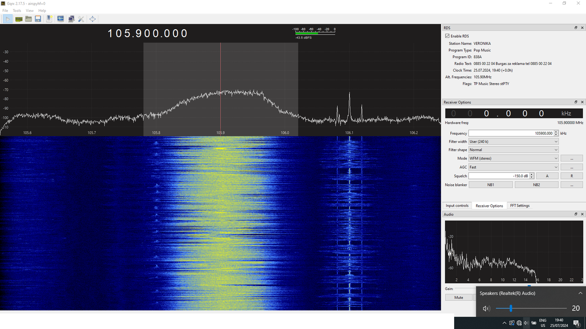Open the Windows notification center icon
The height and width of the screenshot is (329, 586).
tap(576, 323)
